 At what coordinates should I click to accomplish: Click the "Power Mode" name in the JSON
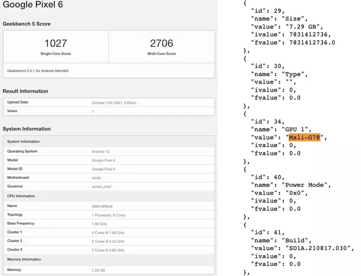click(306, 185)
